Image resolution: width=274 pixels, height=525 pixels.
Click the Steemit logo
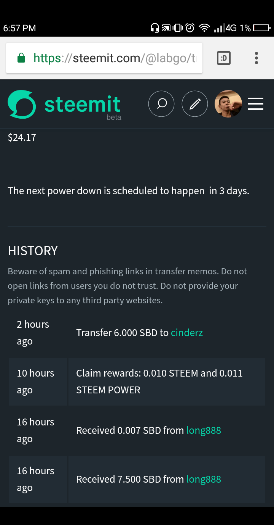(x=22, y=104)
